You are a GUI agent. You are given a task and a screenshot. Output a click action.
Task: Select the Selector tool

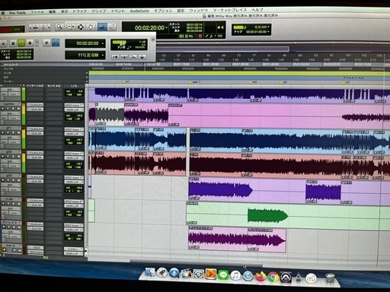(x=81, y=27)
